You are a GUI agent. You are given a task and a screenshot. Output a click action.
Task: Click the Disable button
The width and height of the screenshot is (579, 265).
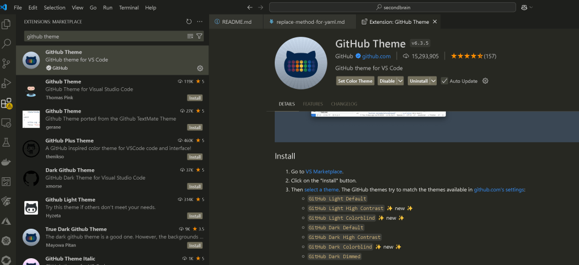coord(387,81)
